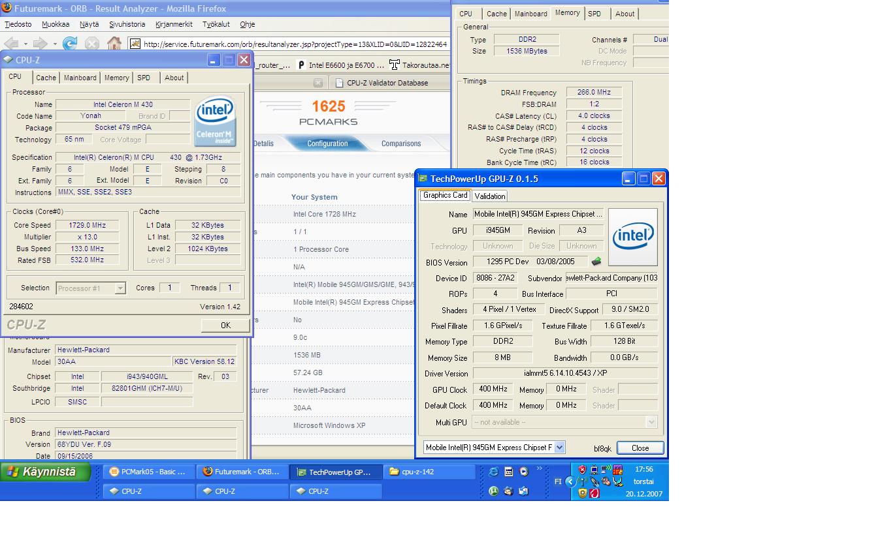Open Firefox forward-history dropdown arrow
This screenshot has width=878, height=548.
pyautogui.click(x=54, y=44)
